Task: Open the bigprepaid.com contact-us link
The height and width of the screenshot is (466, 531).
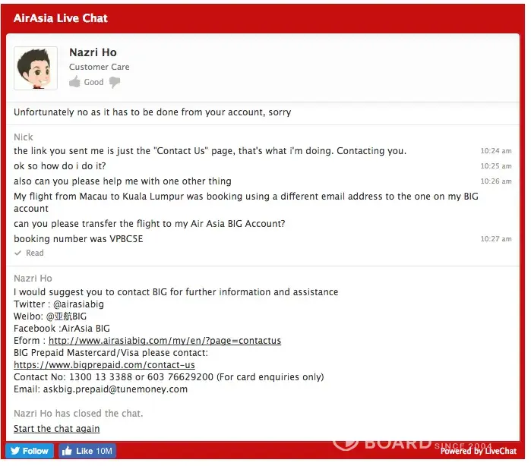Action: (104, 365)
